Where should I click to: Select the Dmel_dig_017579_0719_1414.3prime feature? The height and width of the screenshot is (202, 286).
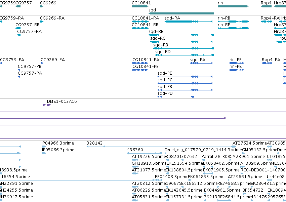pos(203,150)
